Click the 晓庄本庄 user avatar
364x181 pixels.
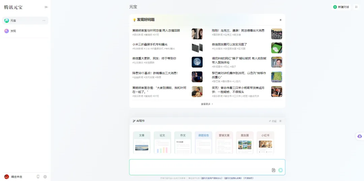(6, 177)
